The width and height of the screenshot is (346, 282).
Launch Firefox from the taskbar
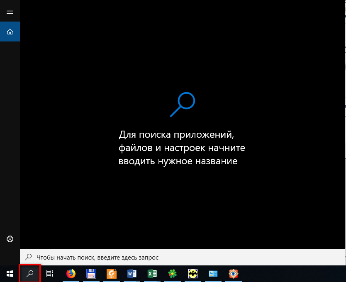[71, 274]
